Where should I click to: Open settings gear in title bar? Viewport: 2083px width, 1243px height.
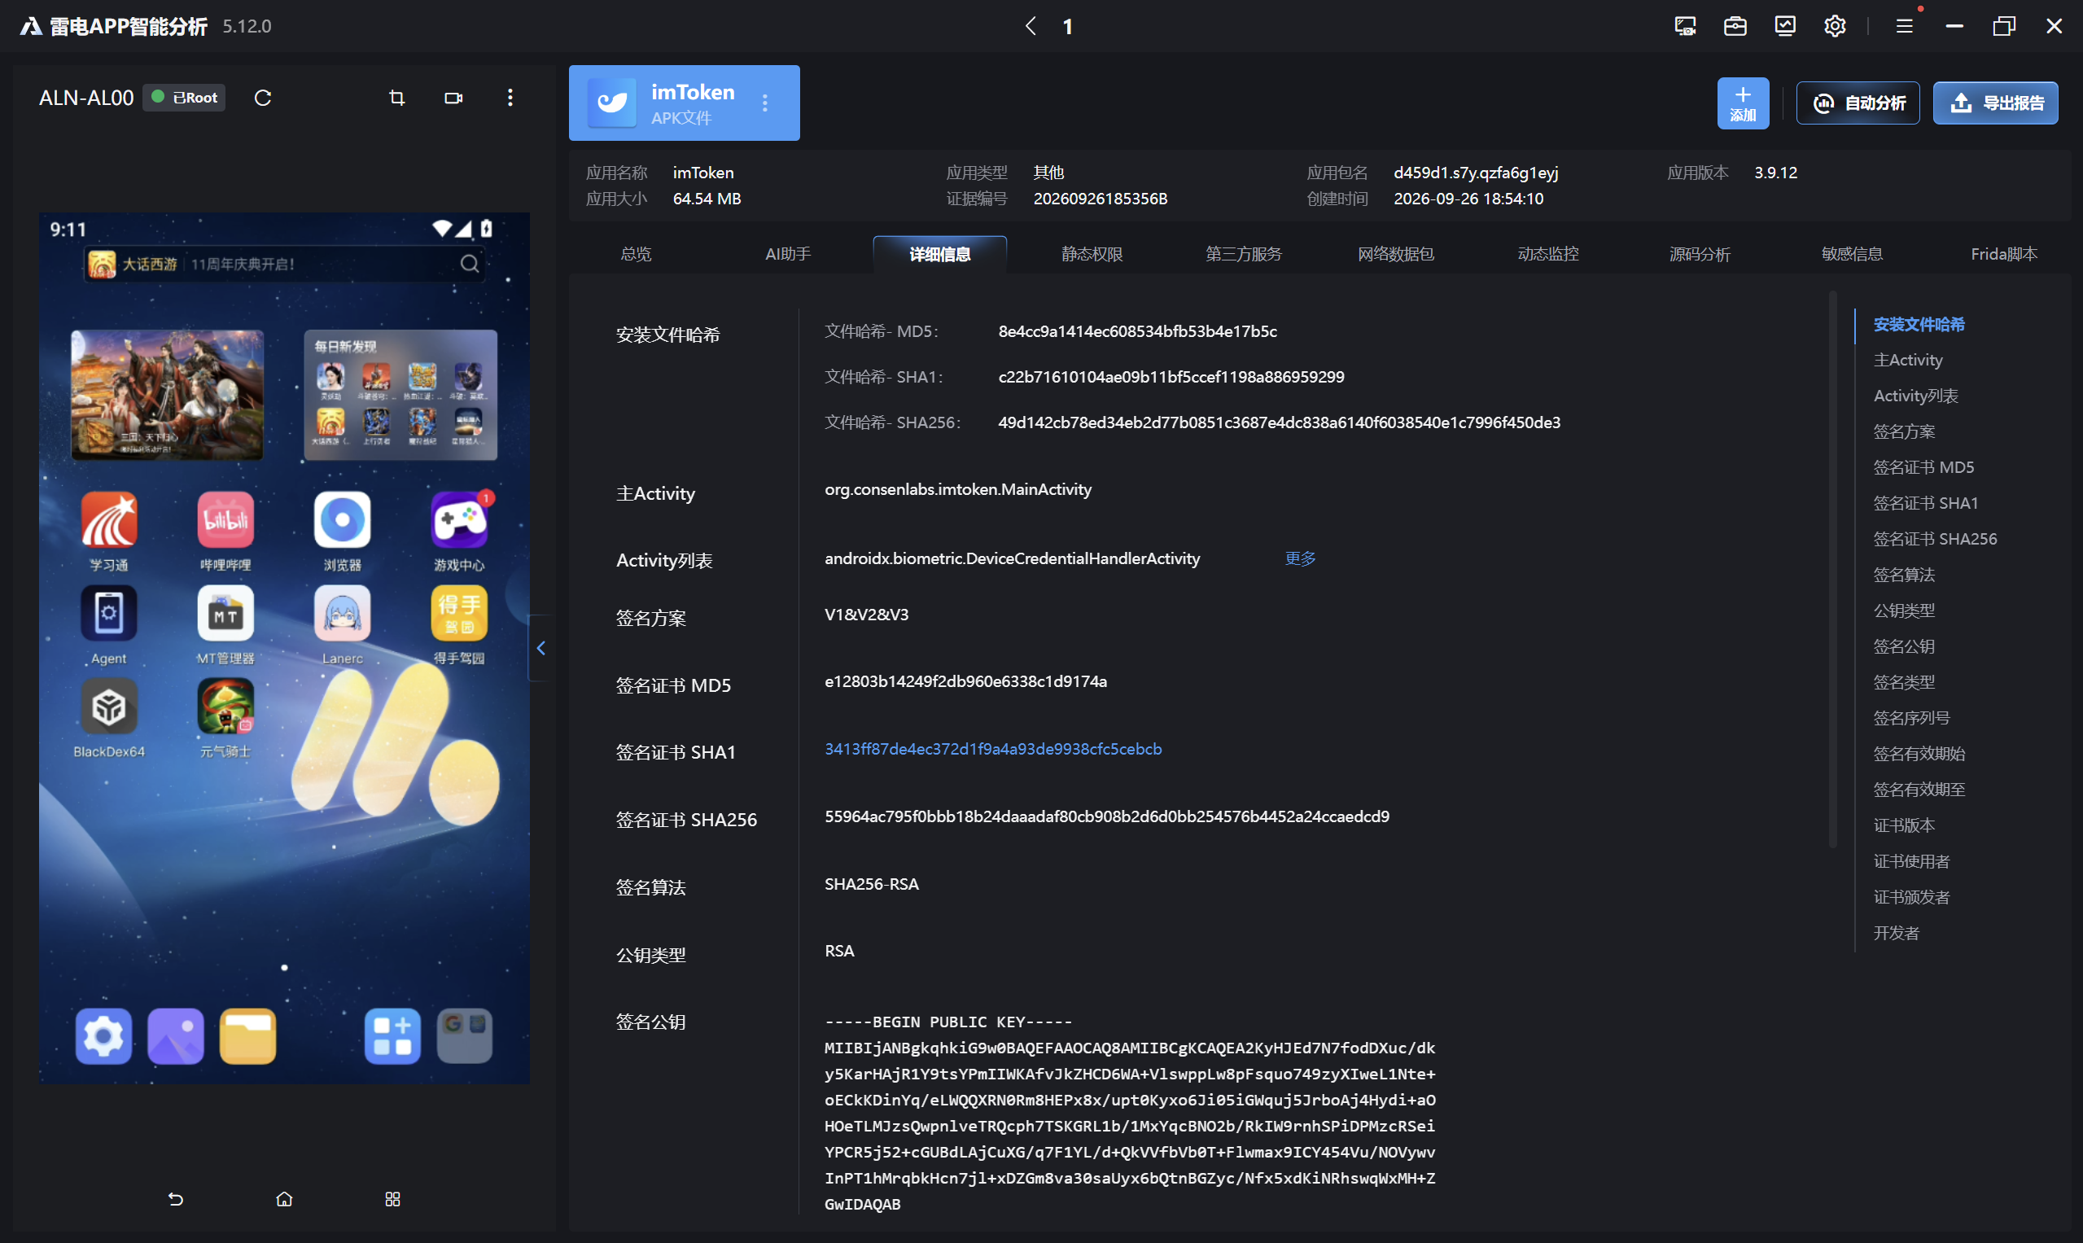[1835, 26]
